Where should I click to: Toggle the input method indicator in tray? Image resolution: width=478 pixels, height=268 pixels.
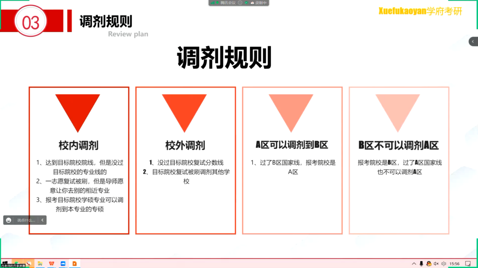(444, 264)
